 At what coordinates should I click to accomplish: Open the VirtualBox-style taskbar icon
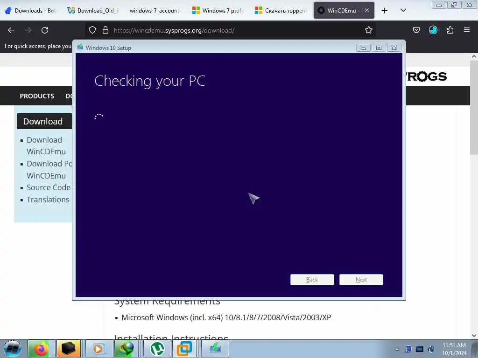(x=184, y=349)
